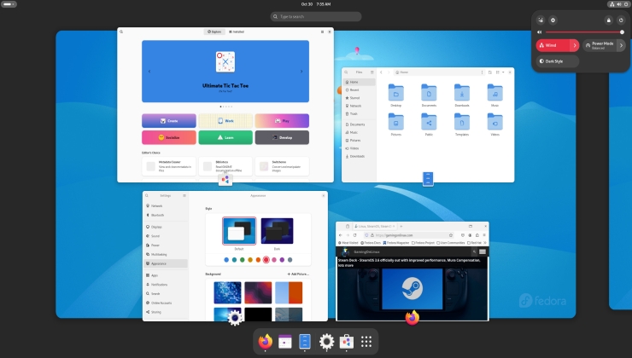Launch Calendar from the dock

(285, 342)
